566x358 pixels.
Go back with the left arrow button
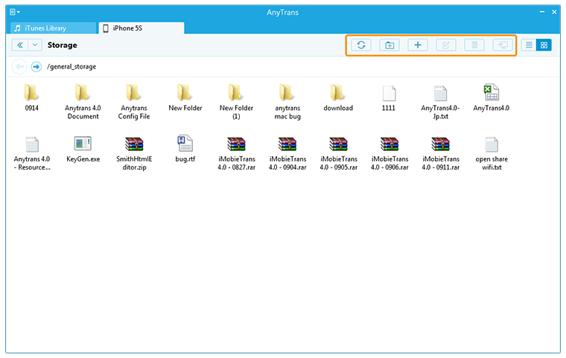tap(20, 66)
